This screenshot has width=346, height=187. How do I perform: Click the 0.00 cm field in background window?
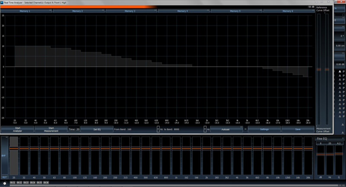click(x=340, y=46)
